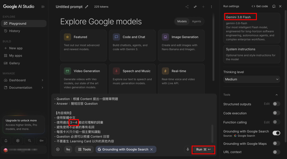The height and width of the screenshot is (159, 287).
Task: Click the Upgrade to unlock more card
Action: tap(24, 125)
